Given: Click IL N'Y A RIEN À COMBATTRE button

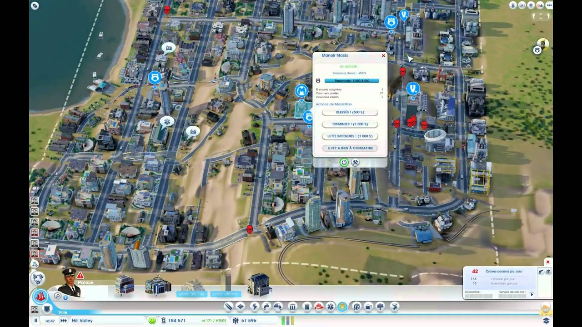Looking at the screenshot, I should (x=350, y=148).
